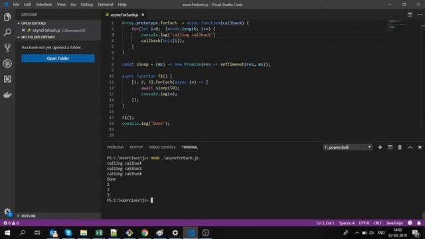
Task: Kill terminal with trash icon
Action: tap(400, 147)
